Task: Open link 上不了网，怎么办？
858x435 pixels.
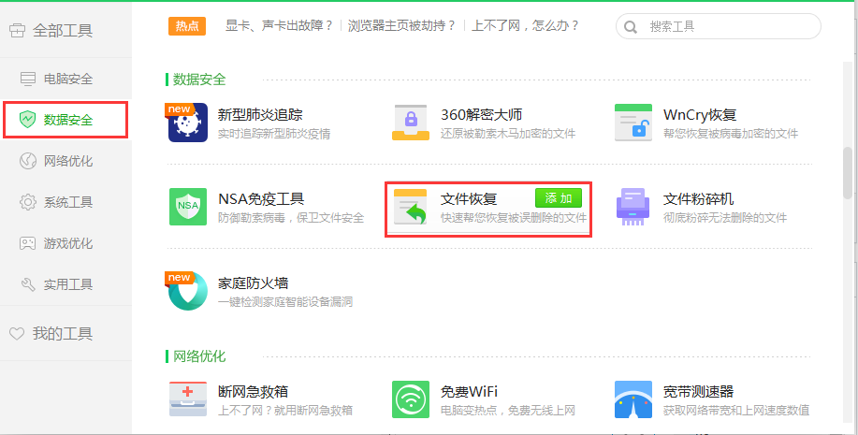Action: click(x=525, y=25)
